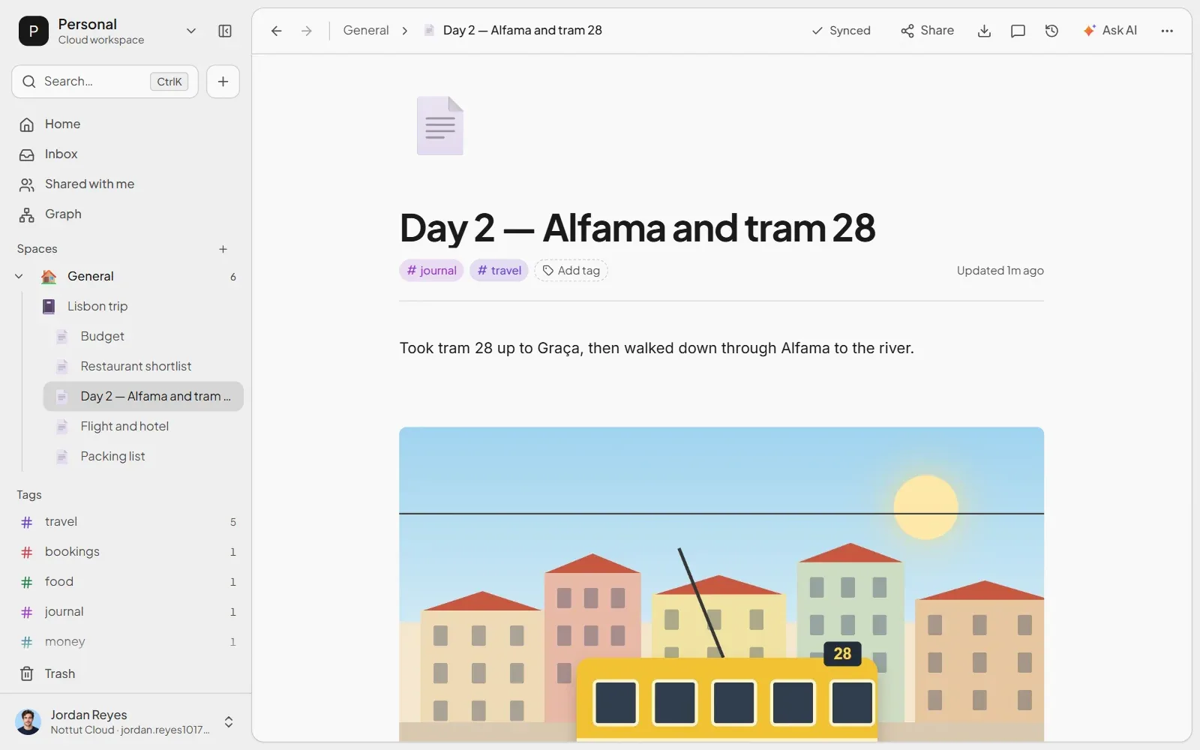Open Flight and hotel note
The image size is (1200, 750).
[143, 426]
